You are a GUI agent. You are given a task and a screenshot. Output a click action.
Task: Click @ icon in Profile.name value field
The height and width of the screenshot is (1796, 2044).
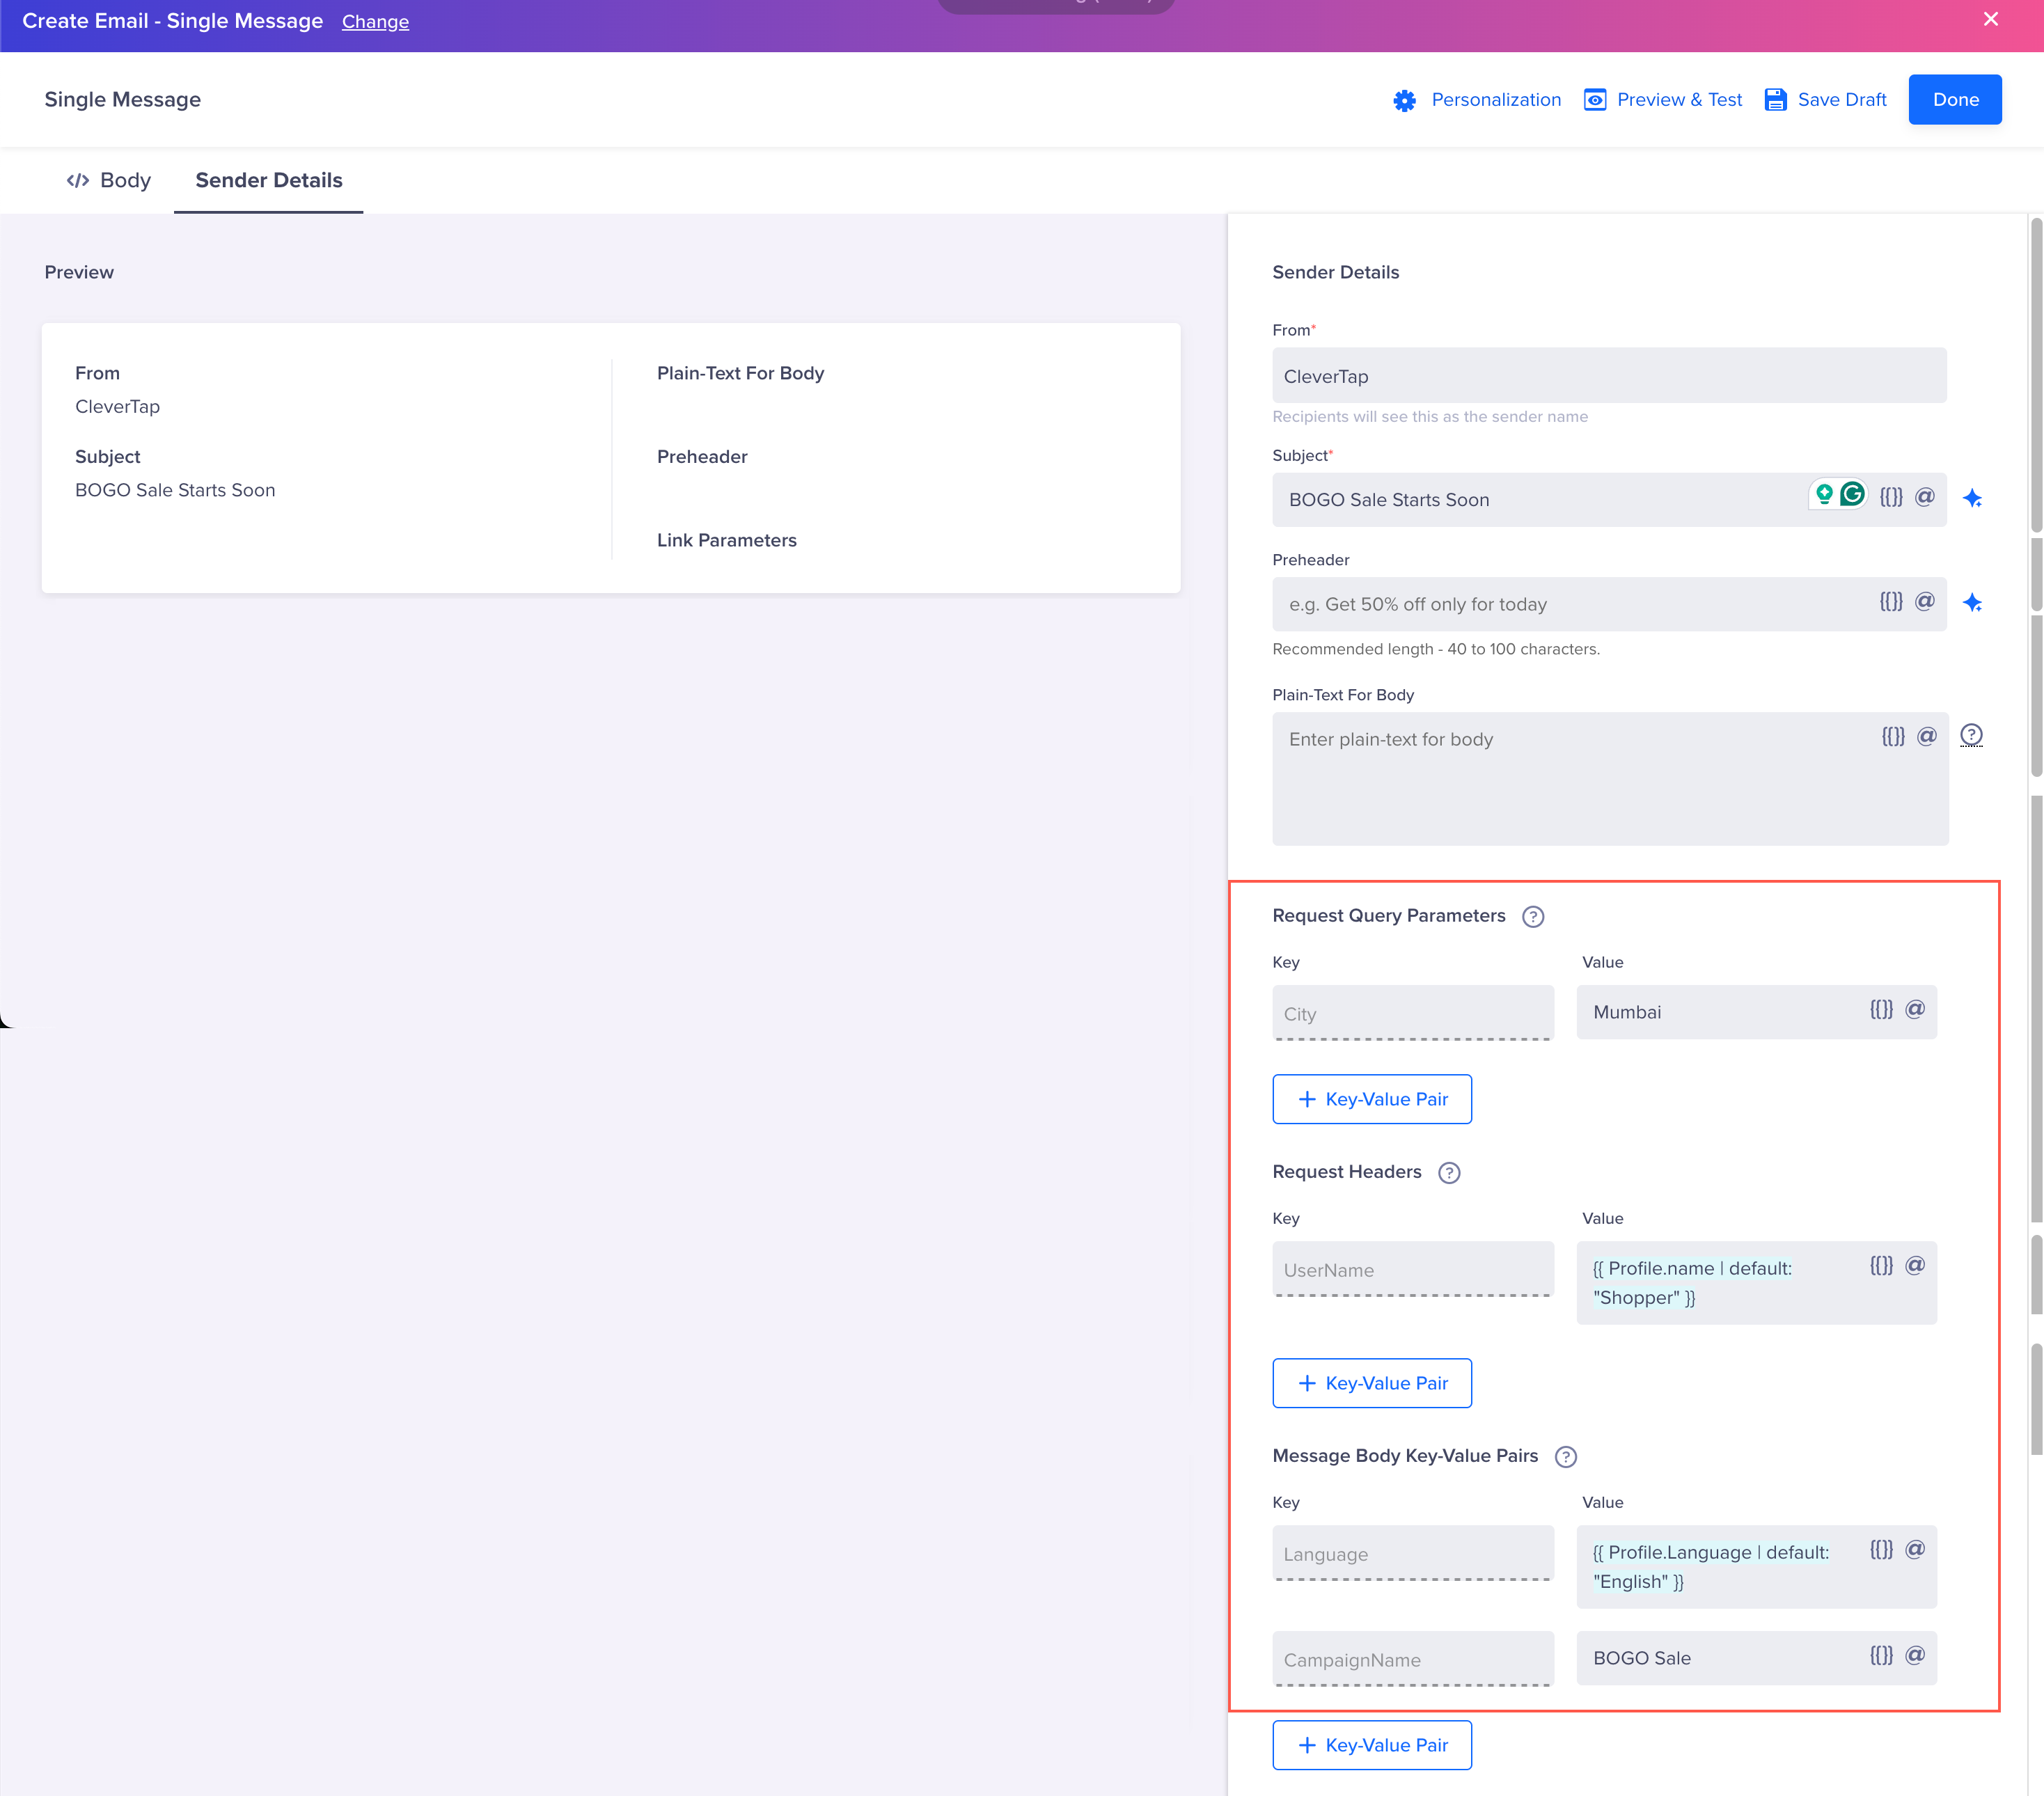point(1915,1265)
